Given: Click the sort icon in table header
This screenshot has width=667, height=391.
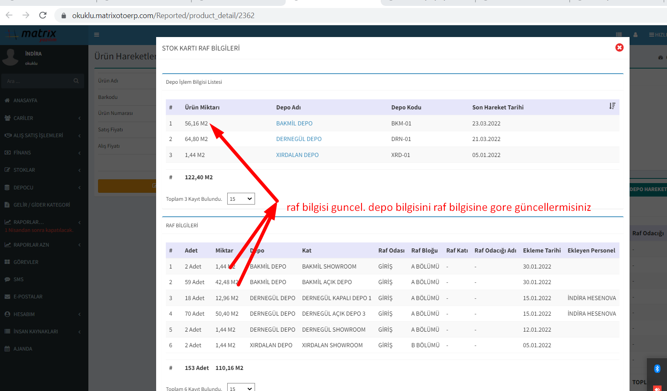Looking at the screenshot, I should click(612, 106).
